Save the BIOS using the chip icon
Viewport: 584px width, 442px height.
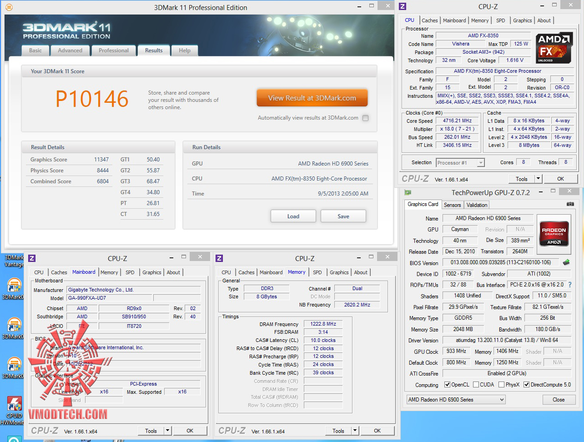566,262
